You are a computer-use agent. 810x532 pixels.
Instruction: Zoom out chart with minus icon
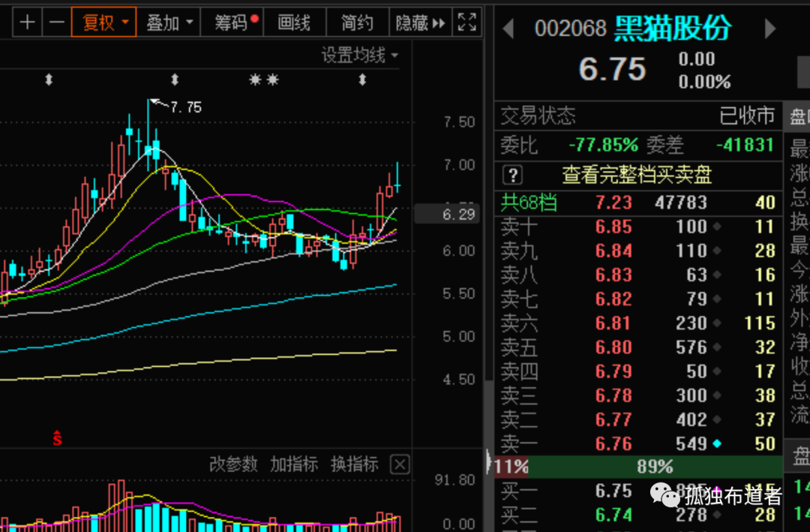point(56,23)
